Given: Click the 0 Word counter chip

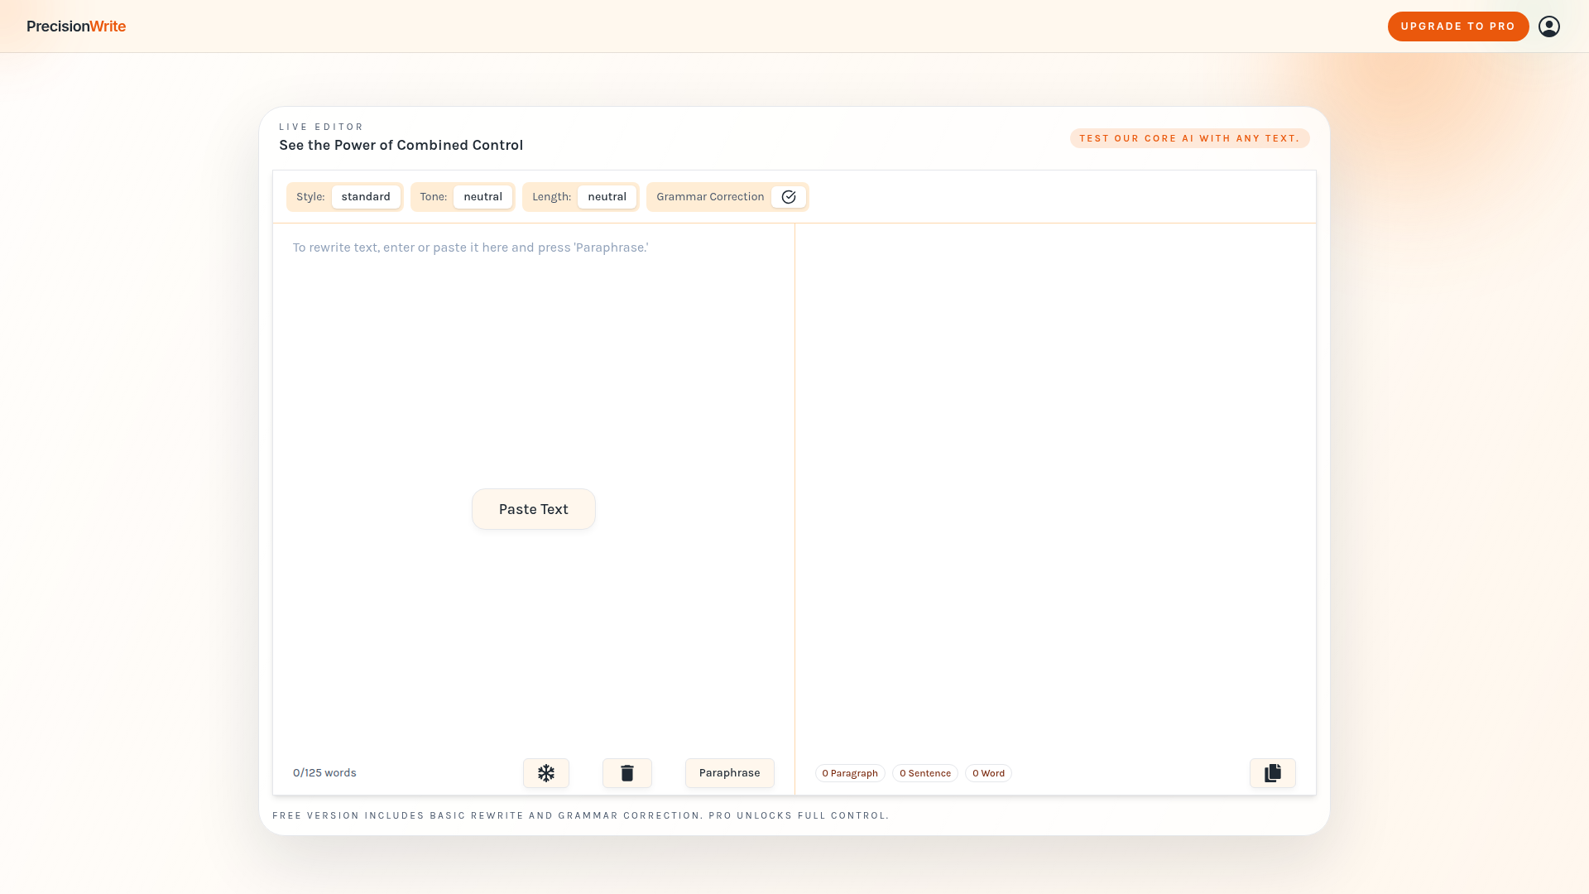Looking at the screenshot, I should 988,773.
